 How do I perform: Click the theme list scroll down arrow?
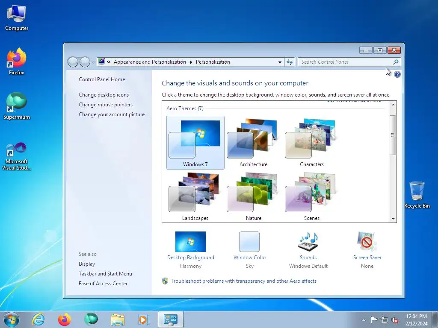tap(393, 219)
